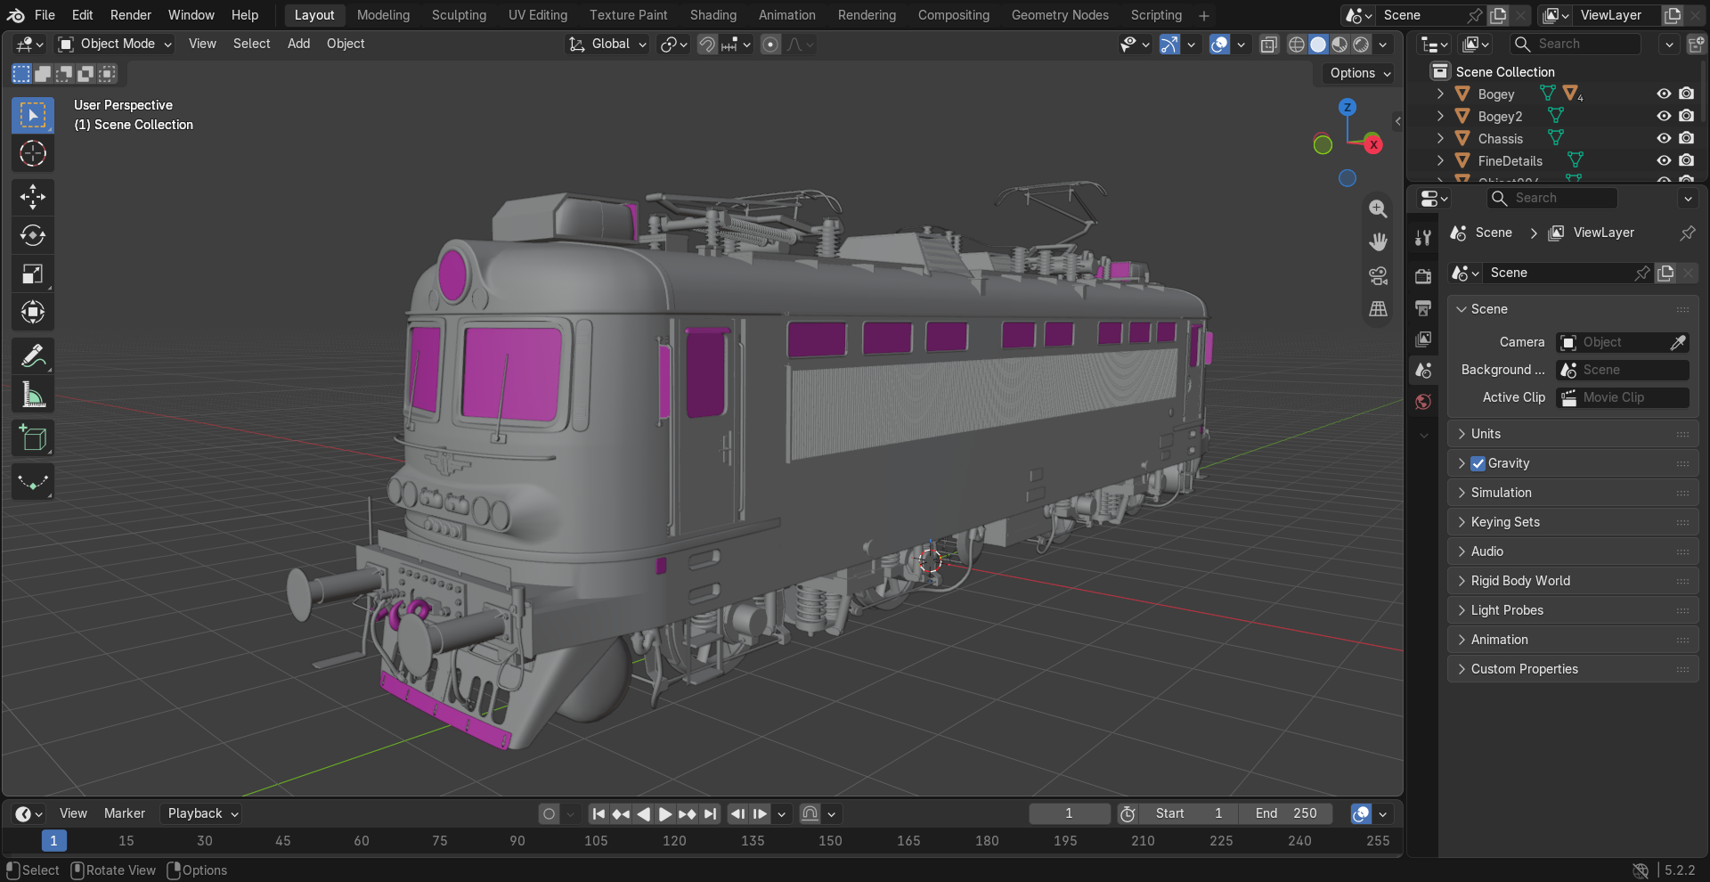Jump to the last frame button
Image resolution: width=1710 pixels, height=882 pixels.
pos(710,813)
